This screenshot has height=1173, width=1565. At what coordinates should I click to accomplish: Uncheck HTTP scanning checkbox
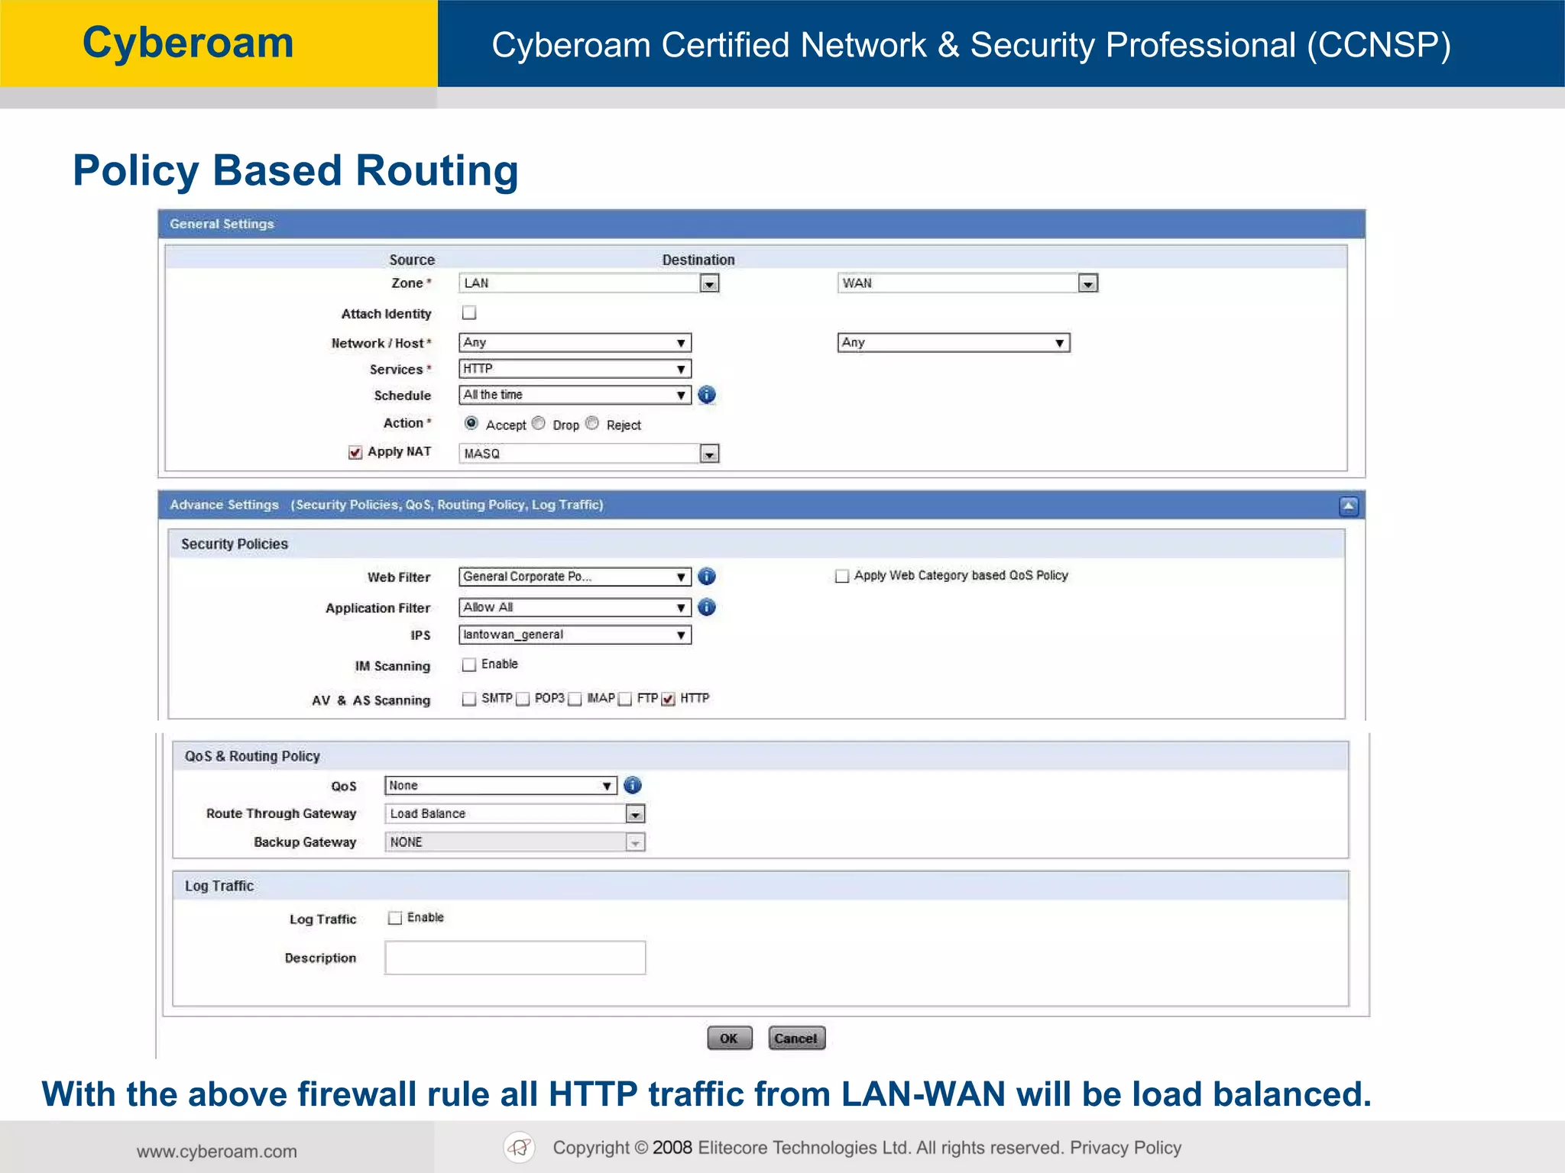click(x=669, y=699)
